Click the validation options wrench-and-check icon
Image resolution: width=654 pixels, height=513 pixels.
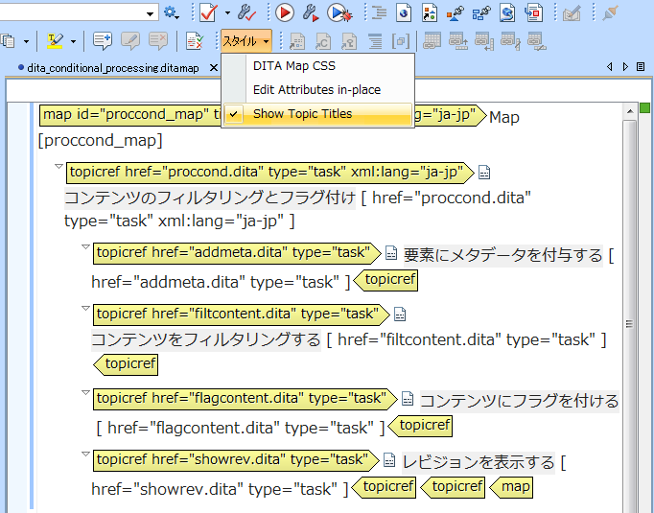(x=246, y=12)
